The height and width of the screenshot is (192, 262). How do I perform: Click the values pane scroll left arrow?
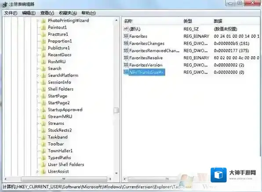pyautogui.click(x=125, y=179)
